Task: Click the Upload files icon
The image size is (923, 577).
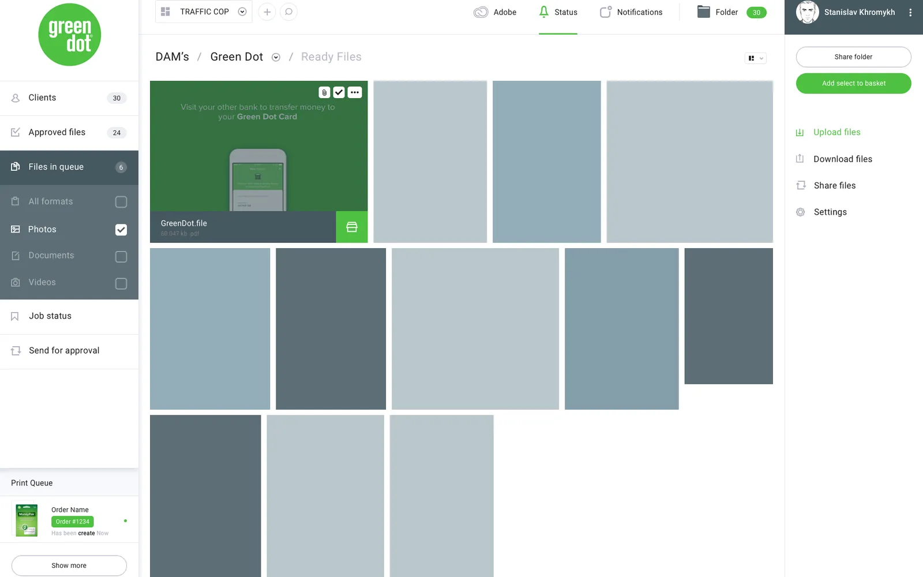Action: [x=800, y=132]
